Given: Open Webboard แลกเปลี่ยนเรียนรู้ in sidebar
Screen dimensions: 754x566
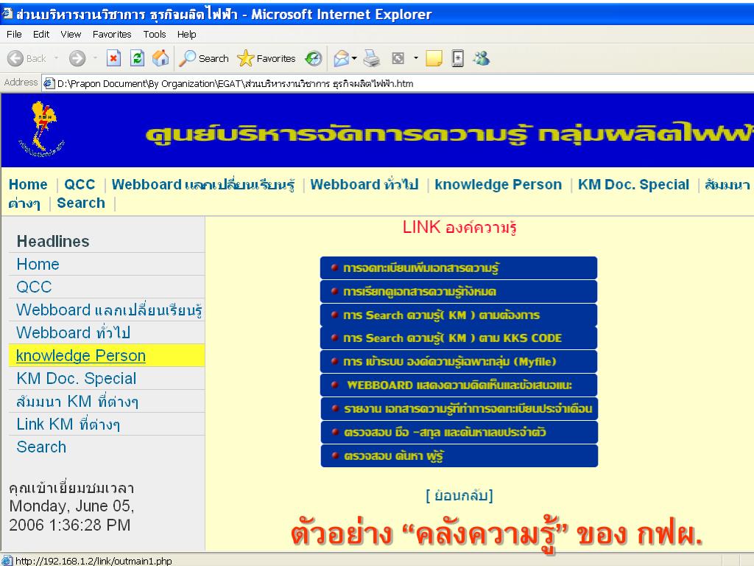Looking at the screenshot, I should [x=109, y=310].
